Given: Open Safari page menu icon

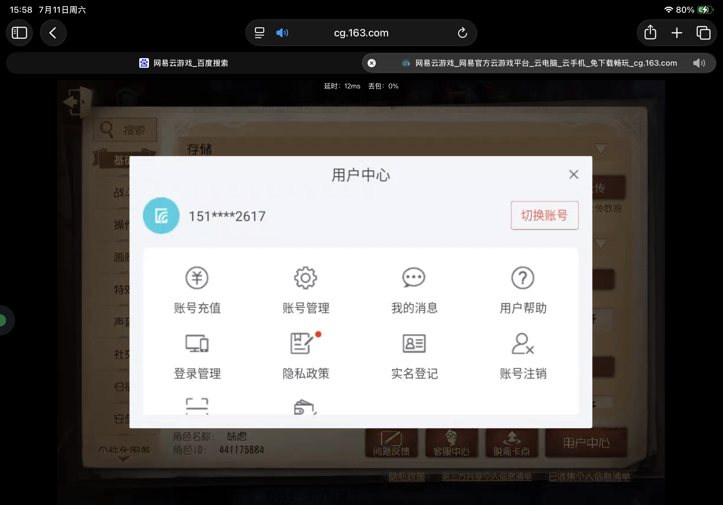Looking at the screenshot, I should (259, 33).
